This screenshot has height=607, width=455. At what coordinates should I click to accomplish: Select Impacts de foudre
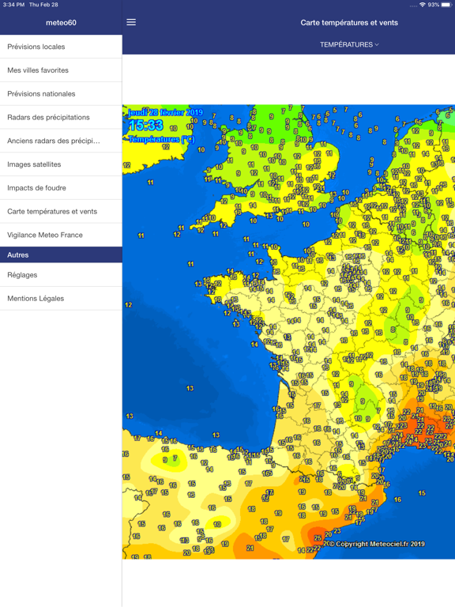(61, 188)
